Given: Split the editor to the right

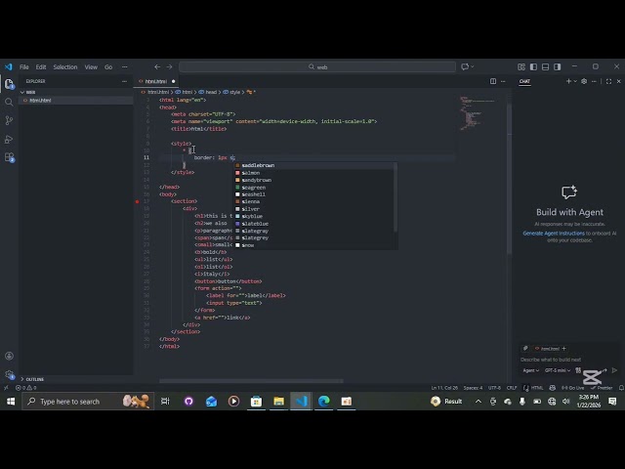Looking at the screenshot, I should point(493,81).
